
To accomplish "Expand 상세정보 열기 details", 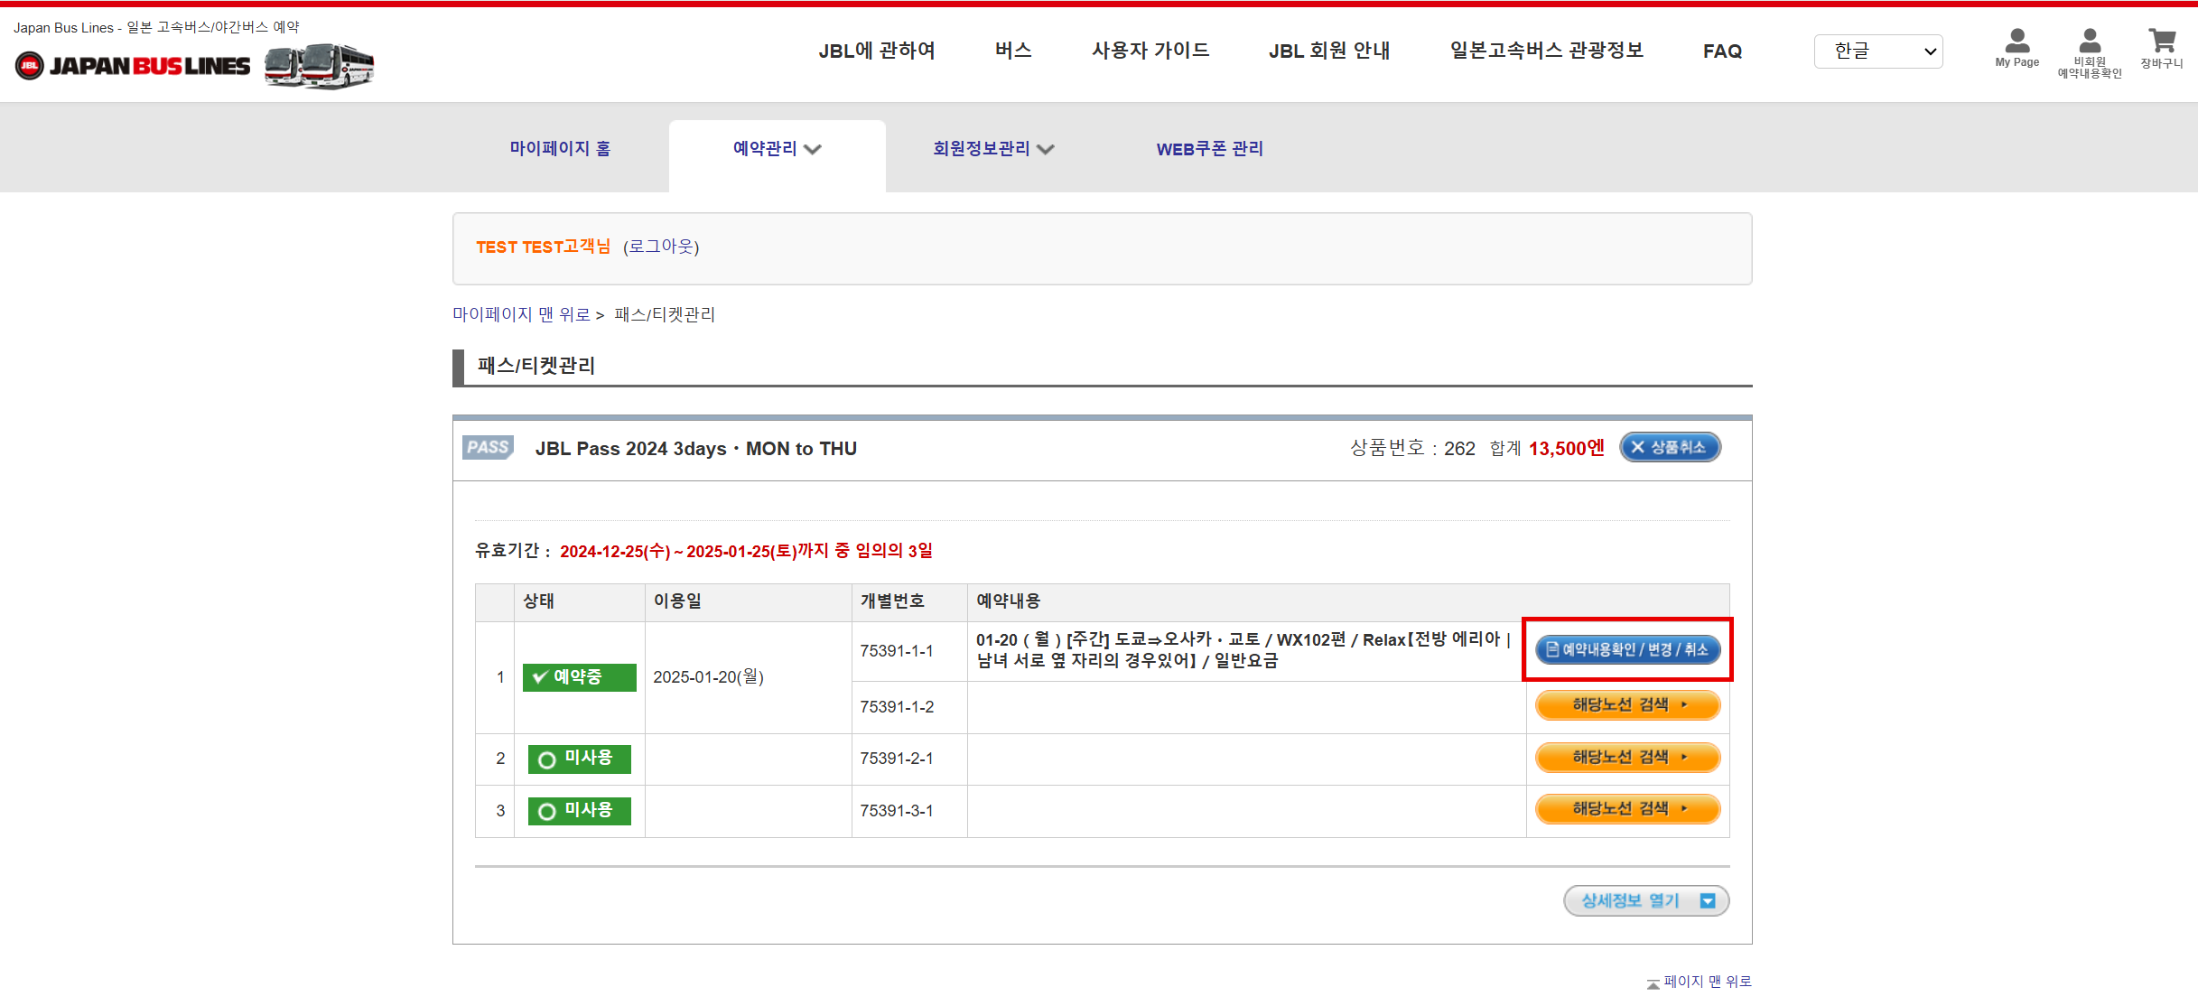I will (x=1646, y=900).
